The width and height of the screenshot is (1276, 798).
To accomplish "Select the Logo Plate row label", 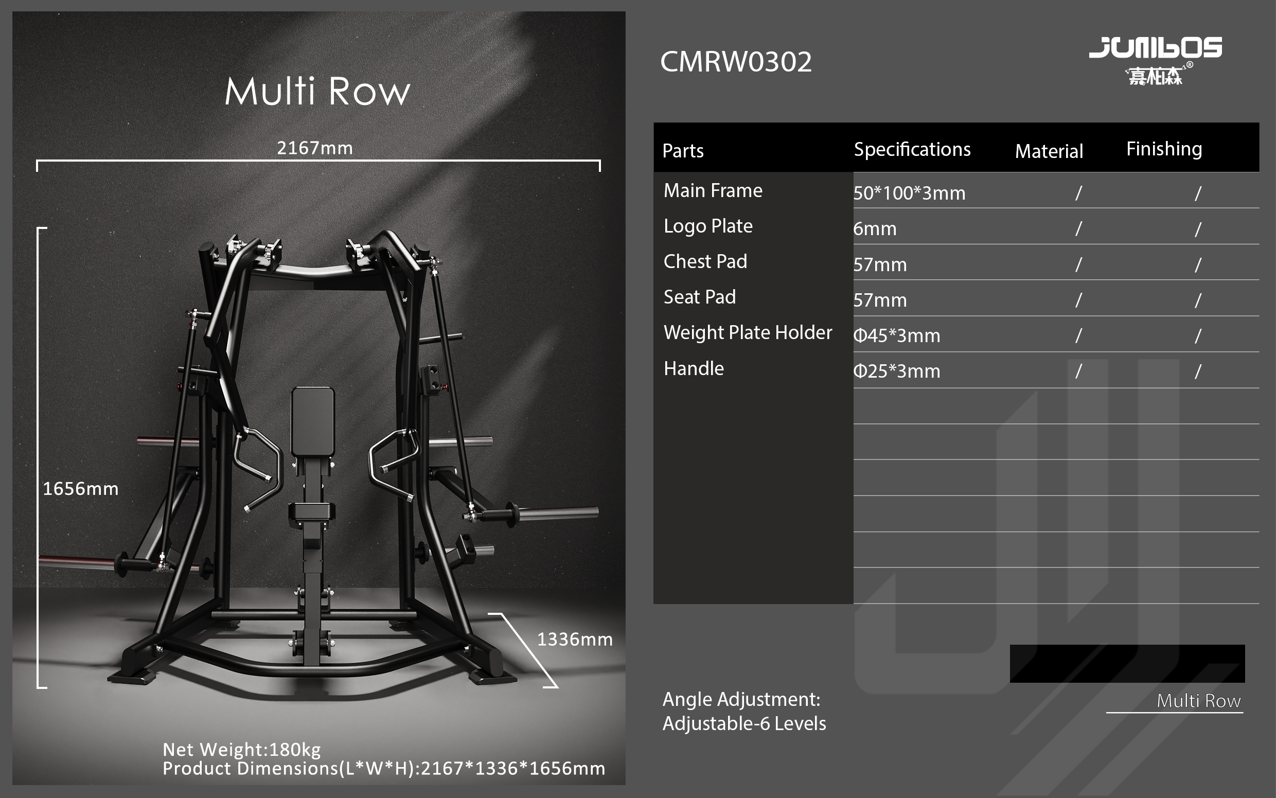I will pyautogui.click(x=707, y=226).
